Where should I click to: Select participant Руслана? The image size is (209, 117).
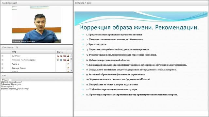pyautogui.click(x=15, y=64)
